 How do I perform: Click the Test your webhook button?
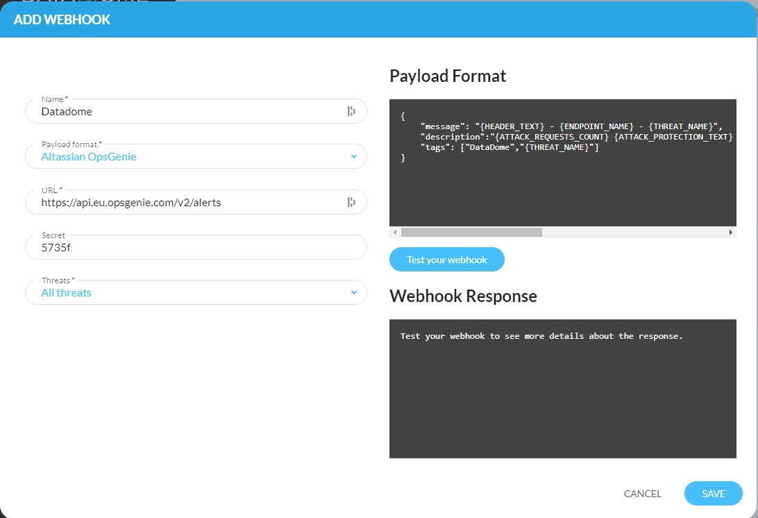pos(447,260)
